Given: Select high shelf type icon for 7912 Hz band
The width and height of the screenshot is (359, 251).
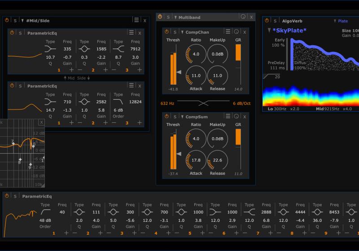Looking at the screenshot, I should [x=118, y=49].
